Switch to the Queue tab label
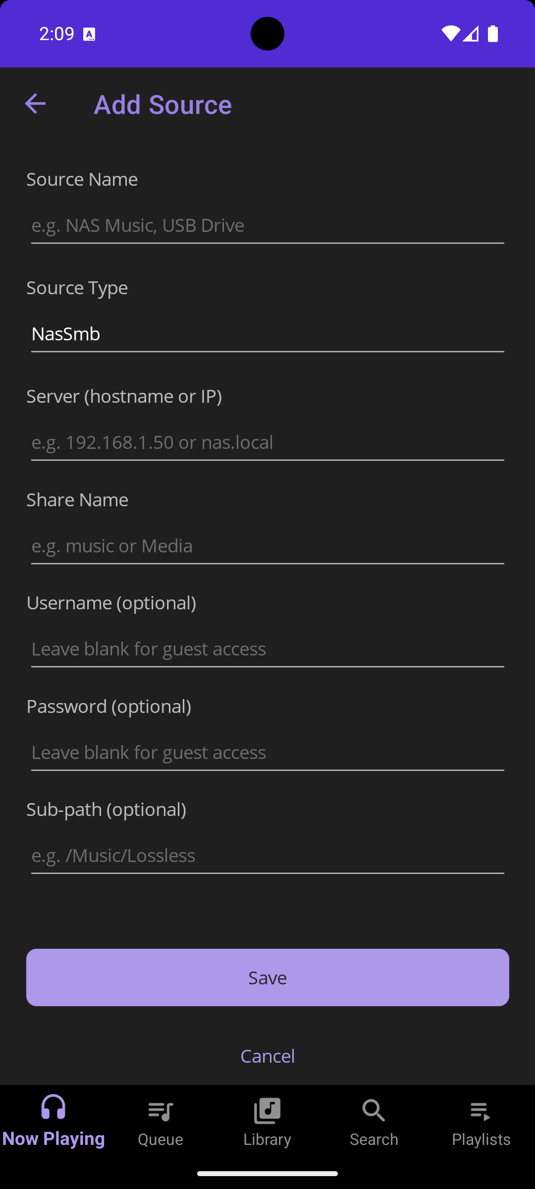The width and height of the screenshot is (535, 1189). click(x=160, y=1139)
